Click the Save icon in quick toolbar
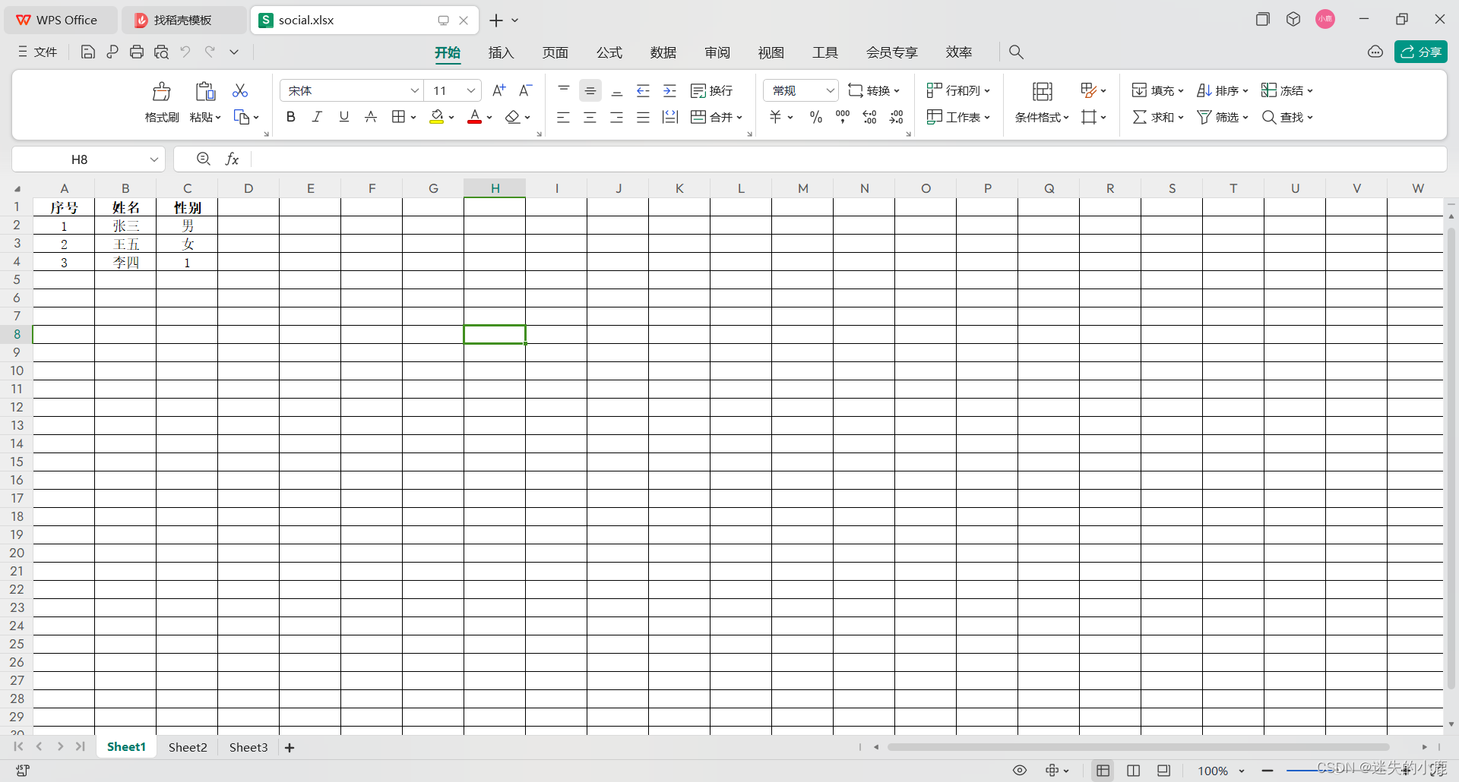This screenshot has width=1459, height=782. click(88, 52)
